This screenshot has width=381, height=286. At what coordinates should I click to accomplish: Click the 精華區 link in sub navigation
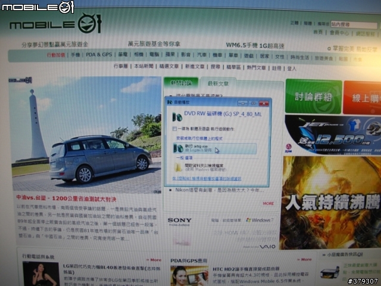(233, 67)
